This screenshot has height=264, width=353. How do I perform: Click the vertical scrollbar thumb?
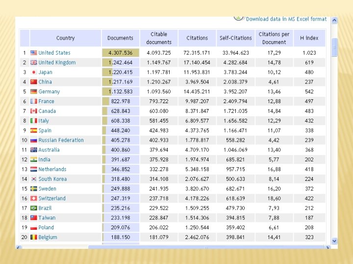pos(334,47)
